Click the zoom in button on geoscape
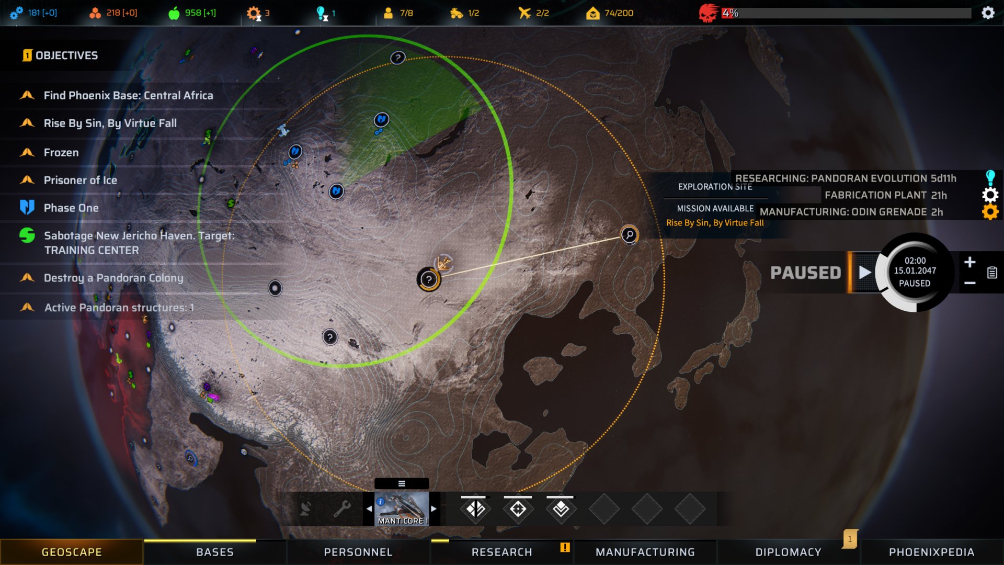This screenshot has height=565, width=1004. point(969,262)
